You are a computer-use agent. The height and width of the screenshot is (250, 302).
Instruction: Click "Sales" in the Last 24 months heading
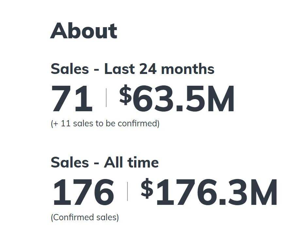pyautogui.click(x=69, y=69)
